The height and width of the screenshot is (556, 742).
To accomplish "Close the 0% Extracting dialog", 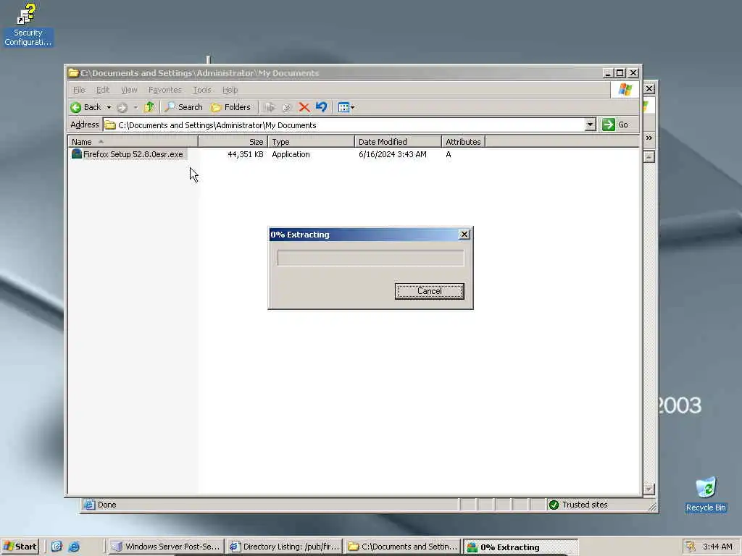I will [464, 235].
